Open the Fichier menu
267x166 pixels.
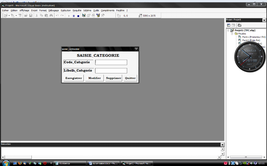point(5,11)
